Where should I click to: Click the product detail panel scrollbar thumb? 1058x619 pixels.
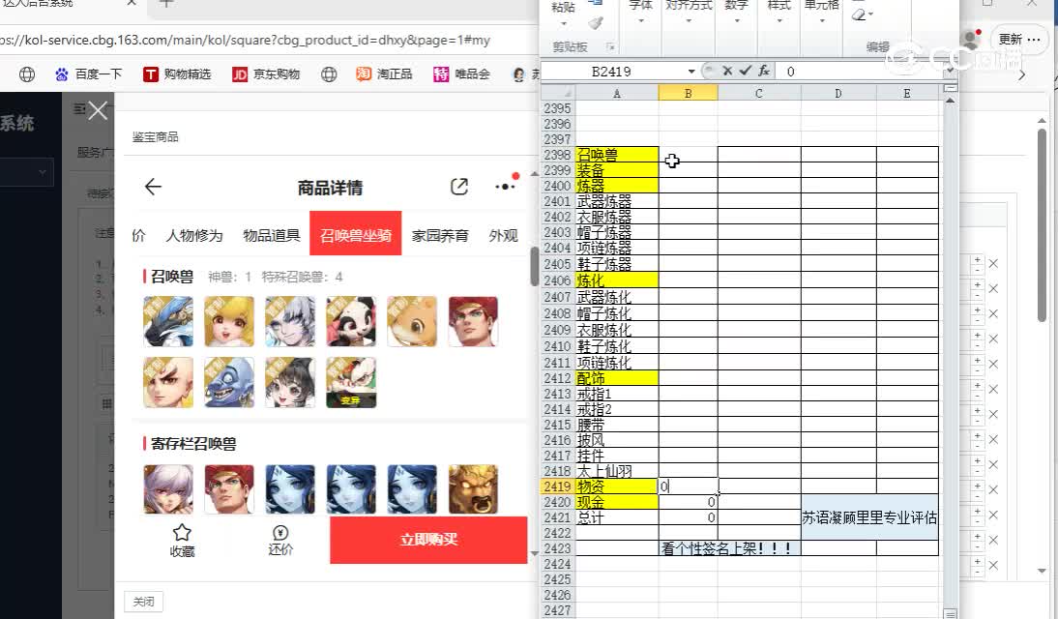tap(534, 267)
